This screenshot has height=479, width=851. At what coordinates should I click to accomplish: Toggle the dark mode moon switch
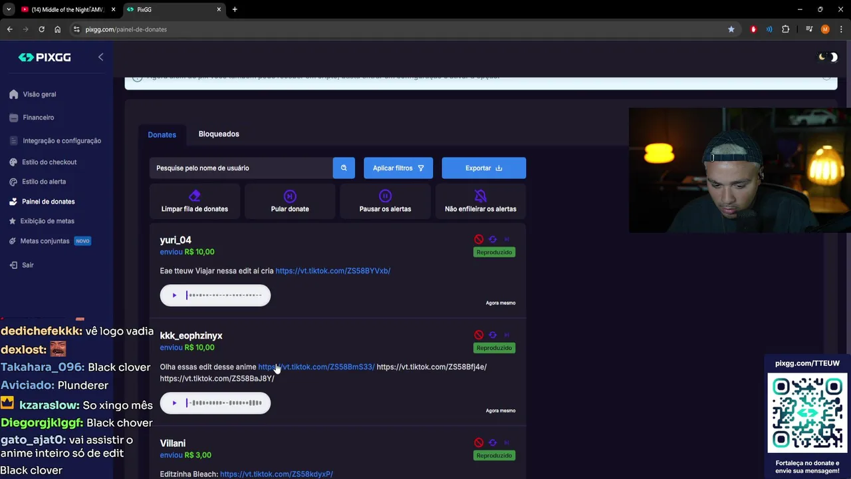(x=828, y=57)
